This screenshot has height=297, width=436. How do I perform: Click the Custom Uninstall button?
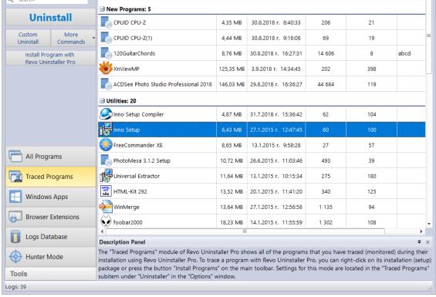(28, 38)
